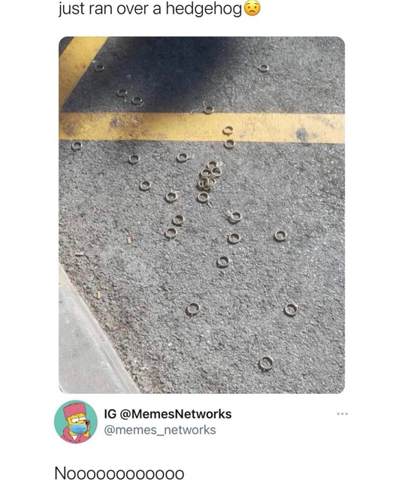
Task: Open the attached asphalt photo
Action: tap(201, 215)
